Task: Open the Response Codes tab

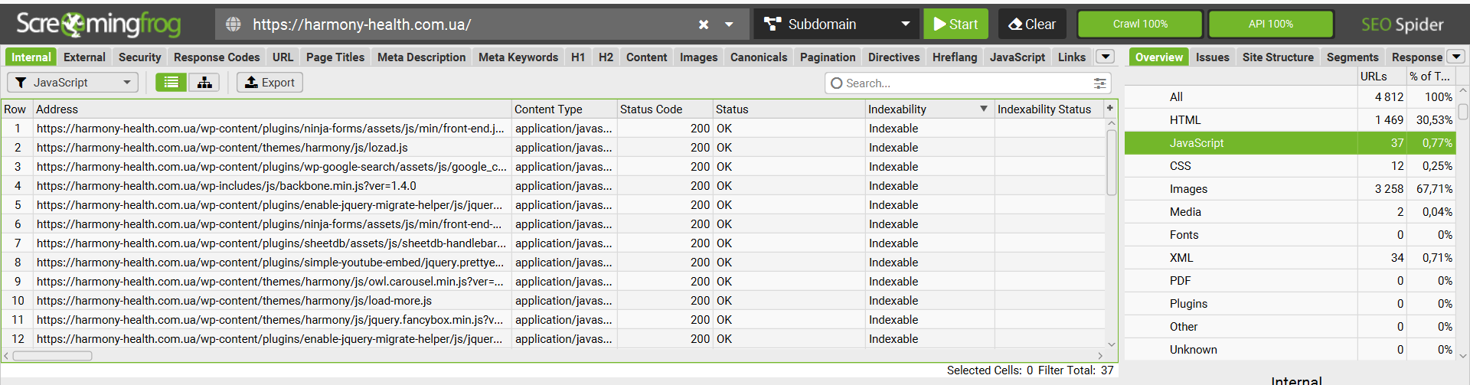Action: pyautogui.click(x=217, y=57)
